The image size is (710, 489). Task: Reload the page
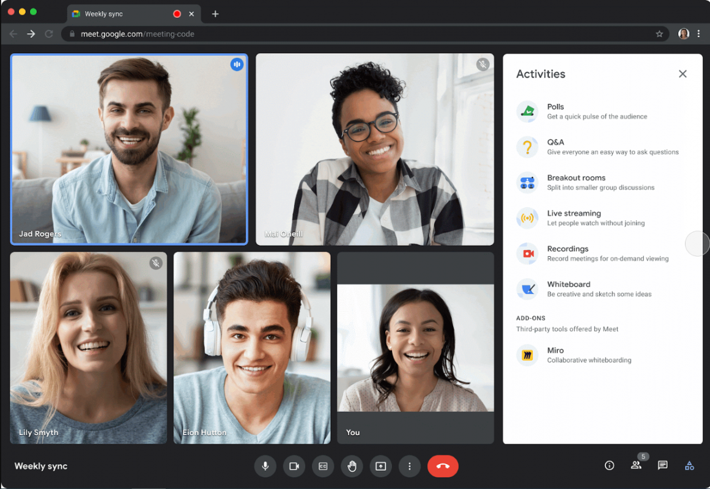pos(49,34)
